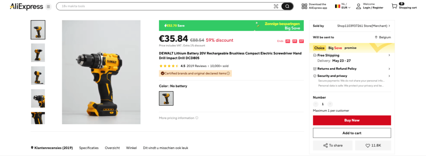Open the Winkel tab
Image resolution: width=426 pixels, height=156 pixels.
131,148
